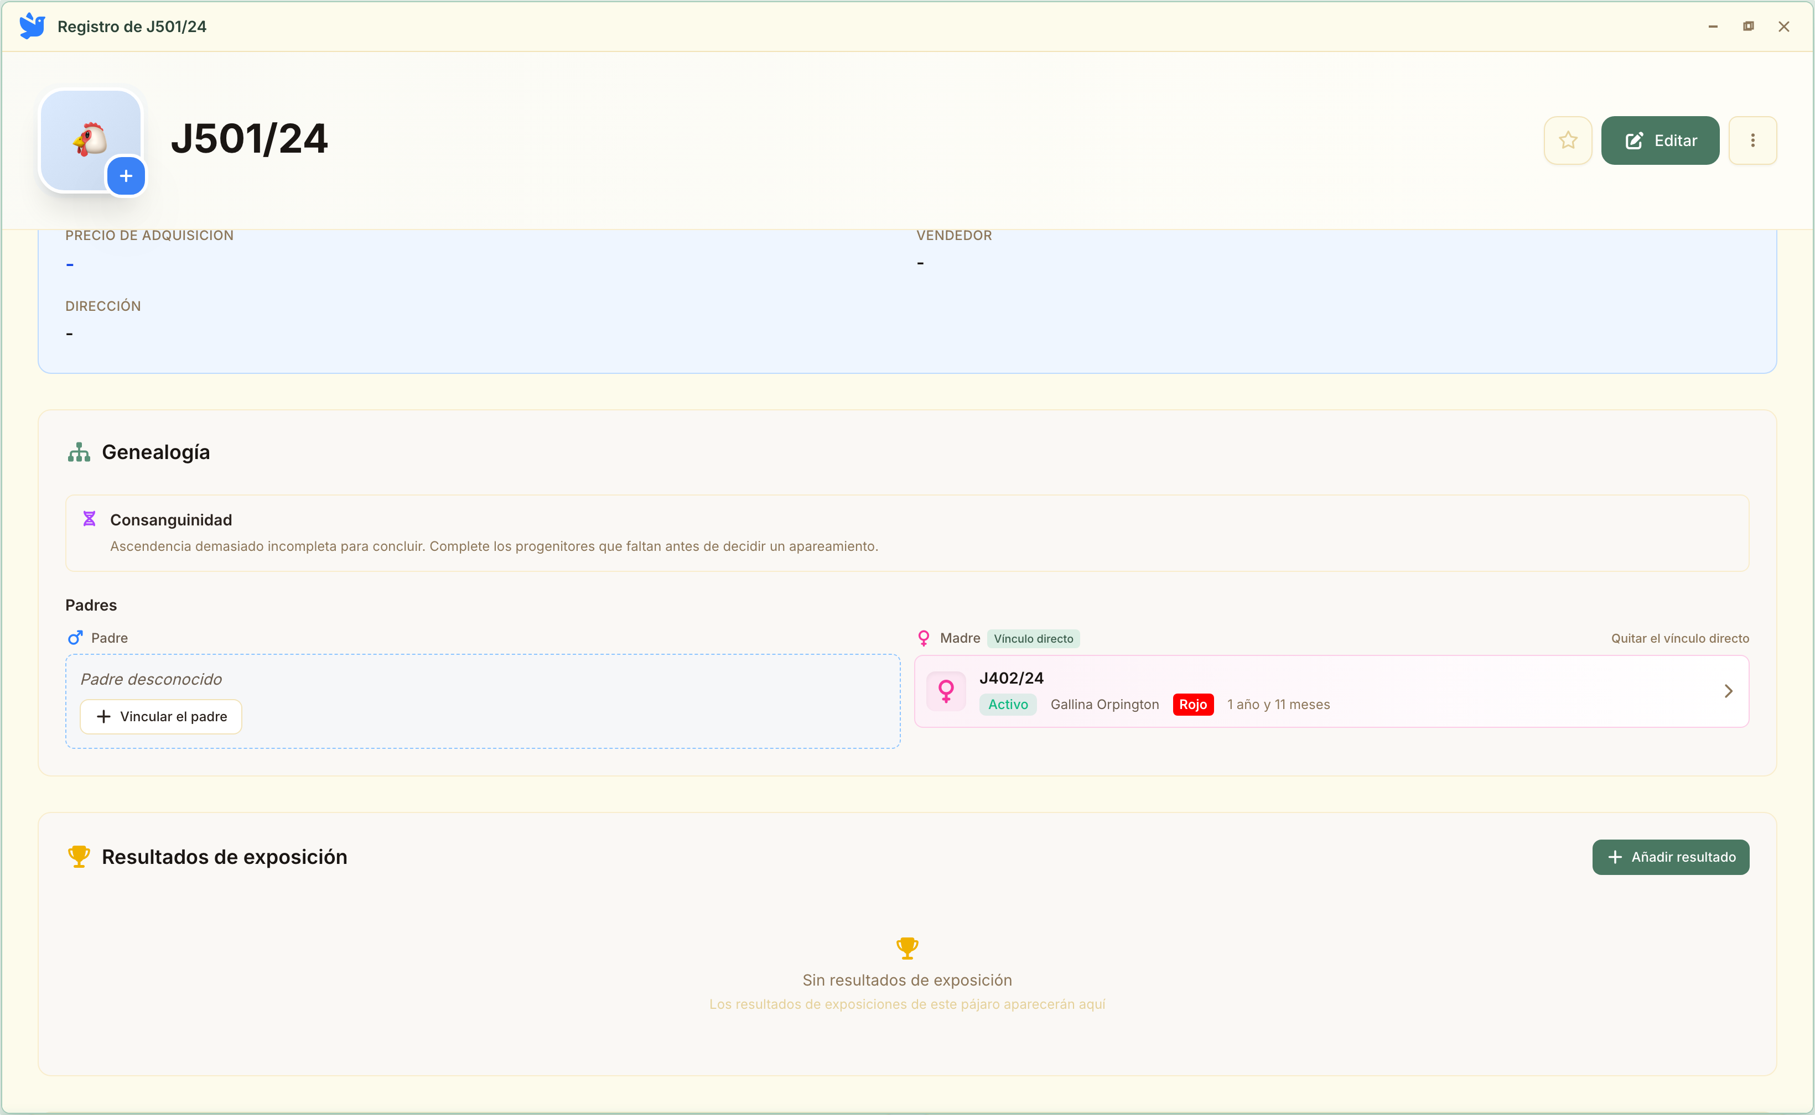Click the Consanguinidad DNA icon
This screenshot has width=1815, height=1115.
point(89,519)
